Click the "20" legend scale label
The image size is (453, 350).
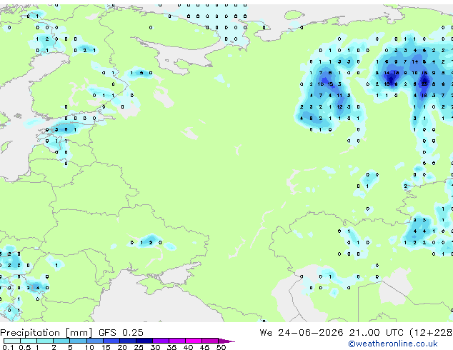click(x=122, y=347)
